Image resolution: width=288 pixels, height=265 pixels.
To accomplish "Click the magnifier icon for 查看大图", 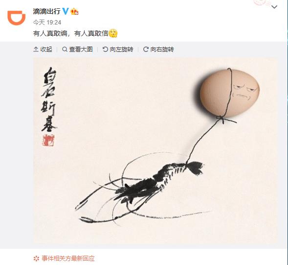I will pos(65,49).
